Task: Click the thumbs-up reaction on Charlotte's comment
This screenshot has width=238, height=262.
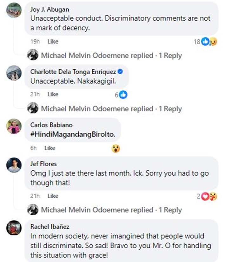Action: pyautogui.click(x=123, y=94)
